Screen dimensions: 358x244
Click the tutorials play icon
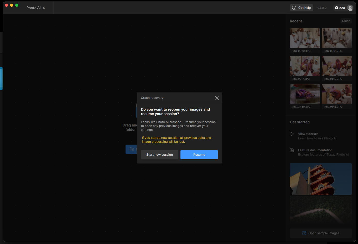[x=292, y=134]
